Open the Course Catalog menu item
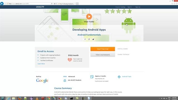 [x=120, y=7]
